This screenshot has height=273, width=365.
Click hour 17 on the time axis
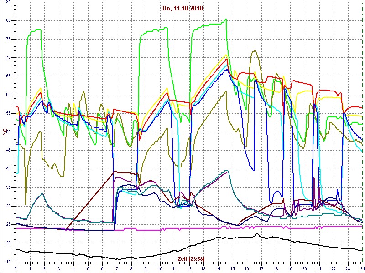[x=261, y=268]
